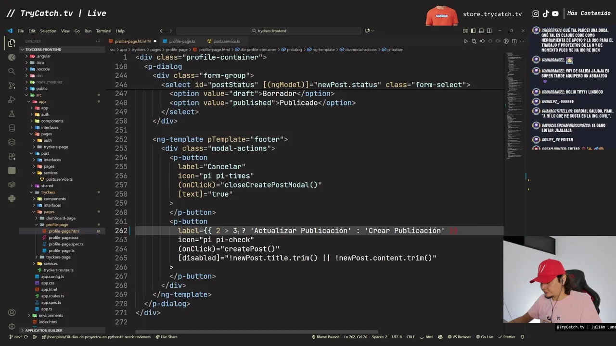Screen dimensions: 616x346
Task: Open profile-page.scss in the file tree
Action: [x=63, y=237]
